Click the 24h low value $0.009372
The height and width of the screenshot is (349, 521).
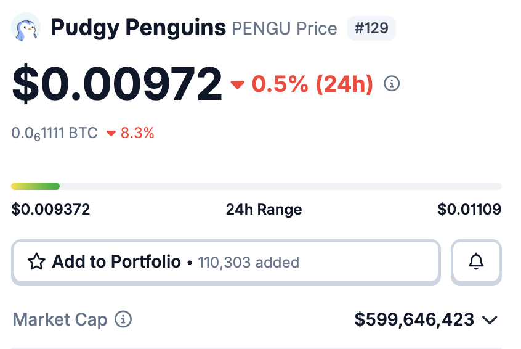pos(50,210)
